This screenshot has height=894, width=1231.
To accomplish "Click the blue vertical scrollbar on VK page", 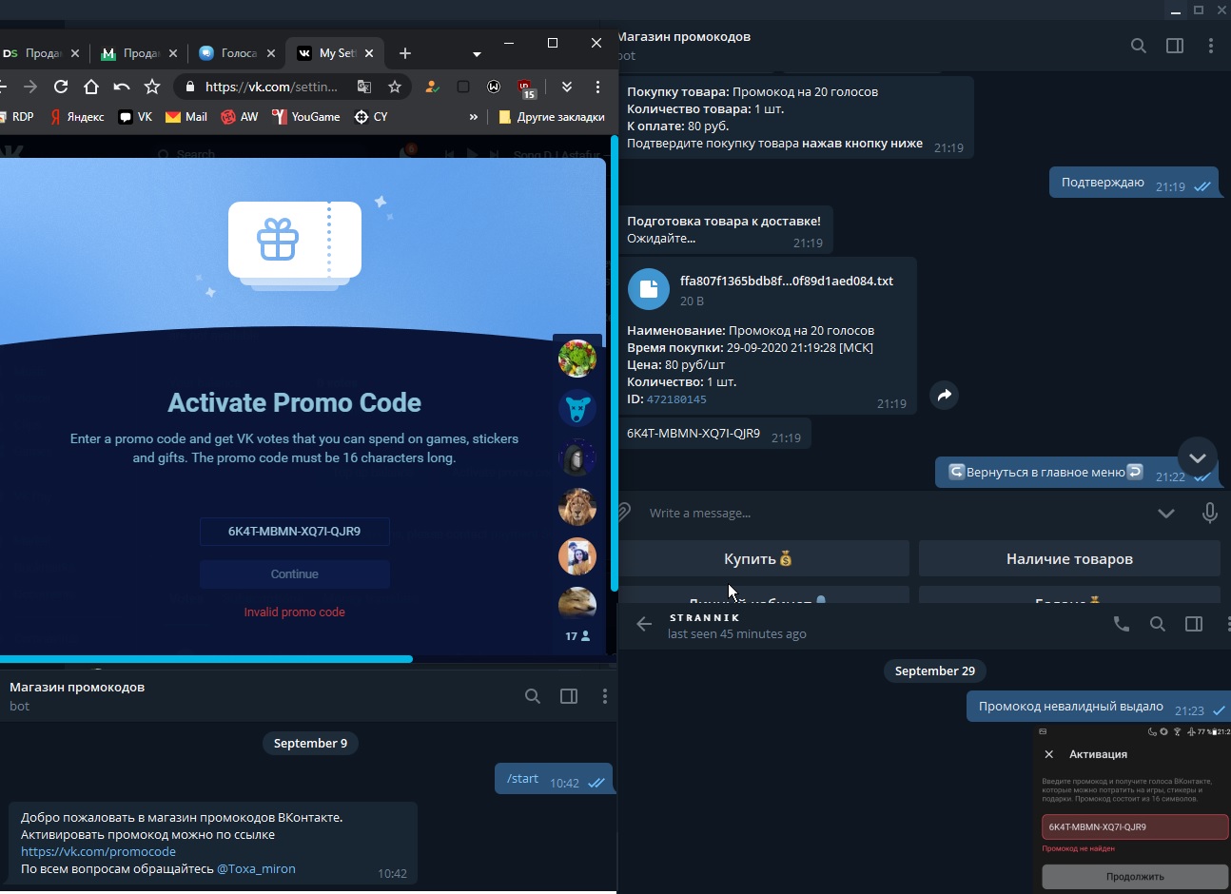I will pyautogui.click(x=615, y=363).
